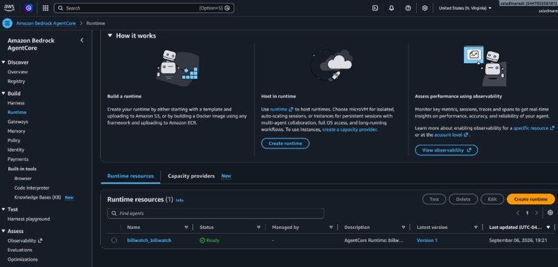Image resolution: width=558 pixels, height=267 pixels.
Task: Click the Observability external link icon in sidebar
Action: (x=40, y=241)
